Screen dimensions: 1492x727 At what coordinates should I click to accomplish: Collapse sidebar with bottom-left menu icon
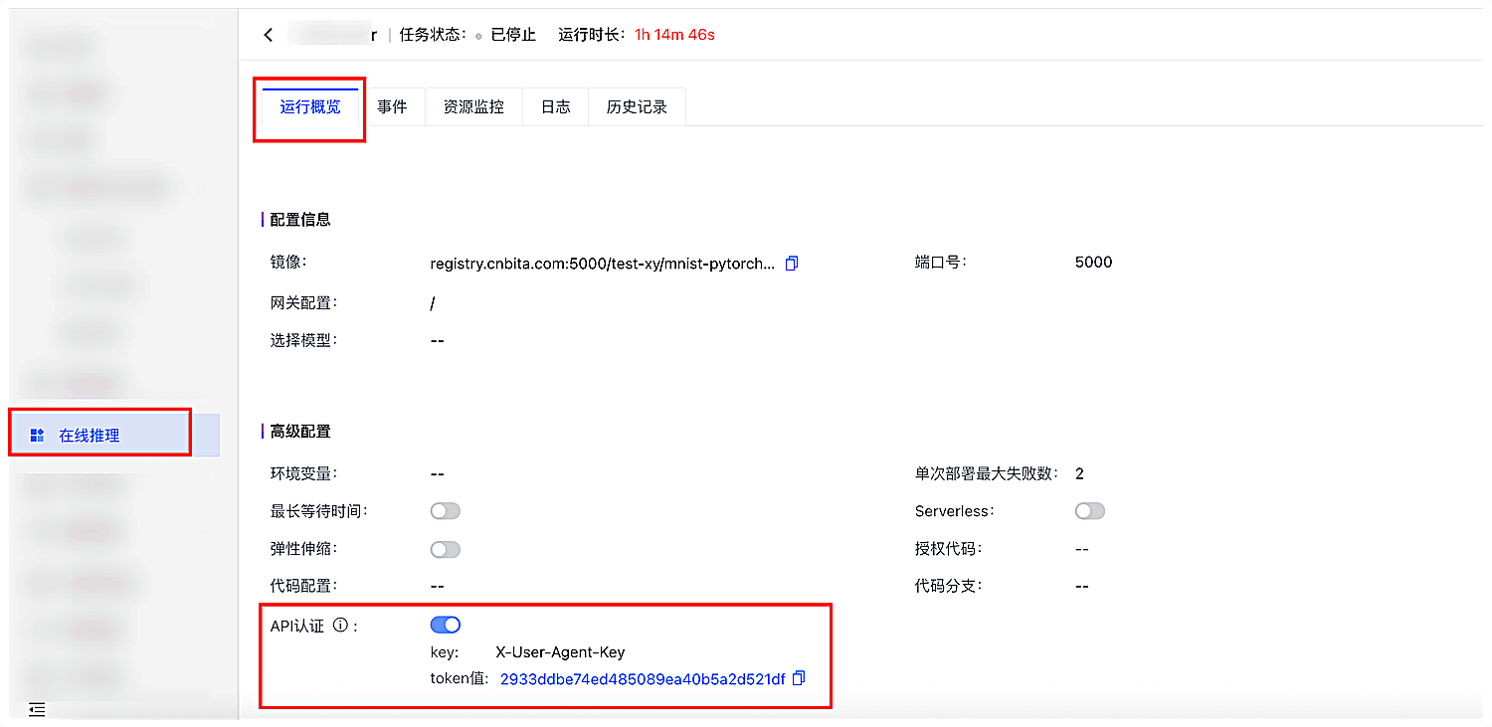[37, 709]
